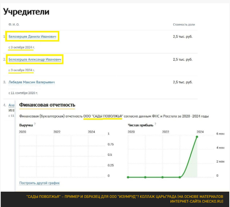Select the first 2020 point on net profit chart

coord(128,177)
